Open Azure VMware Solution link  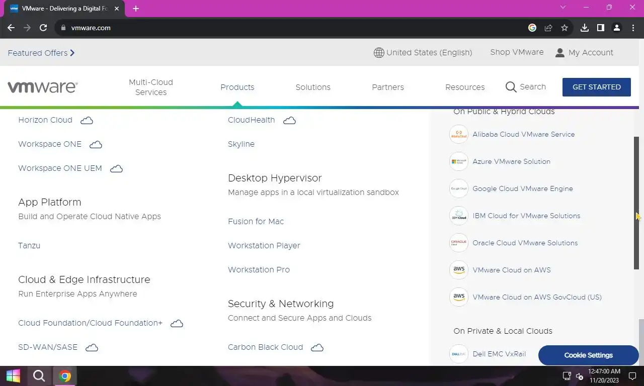(511, 161)
